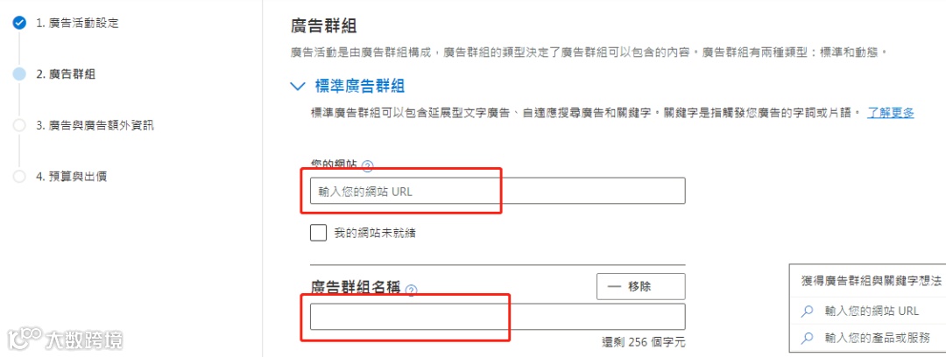The height and width of the screenshot is (357, 946).
Task: Click search icon next to 輸入您的產品或服務 suggestion
Action: coord(808,337)
